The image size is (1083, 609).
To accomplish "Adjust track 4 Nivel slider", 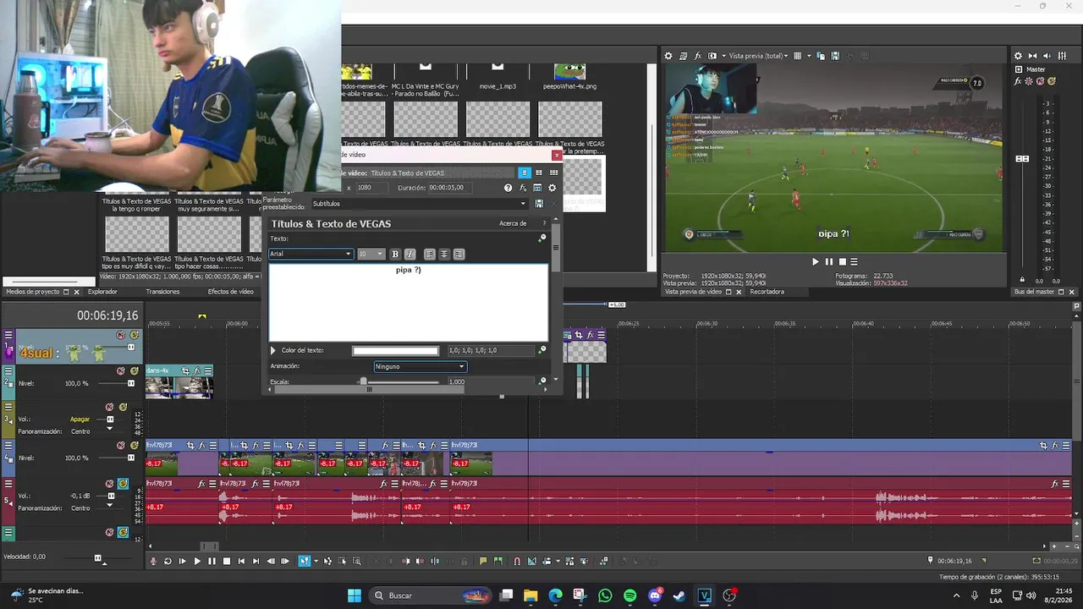I will click(130, 458).
